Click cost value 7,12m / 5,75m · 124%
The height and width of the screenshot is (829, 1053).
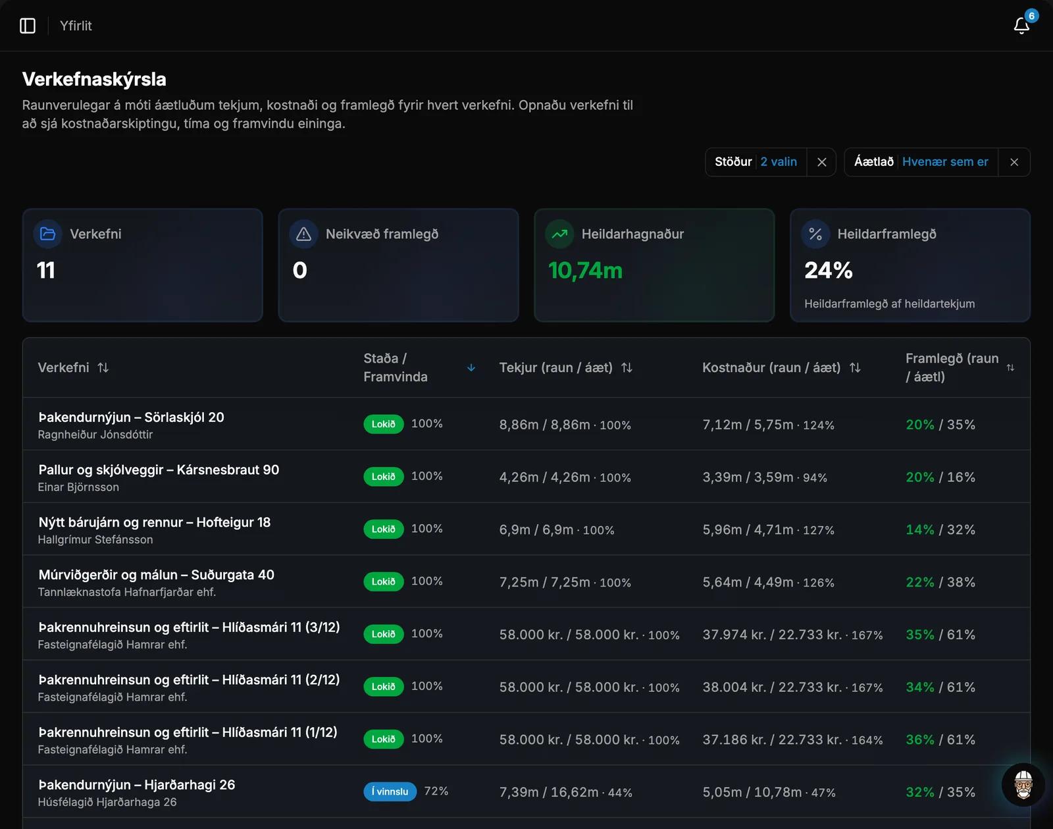[x=768, y=425]
